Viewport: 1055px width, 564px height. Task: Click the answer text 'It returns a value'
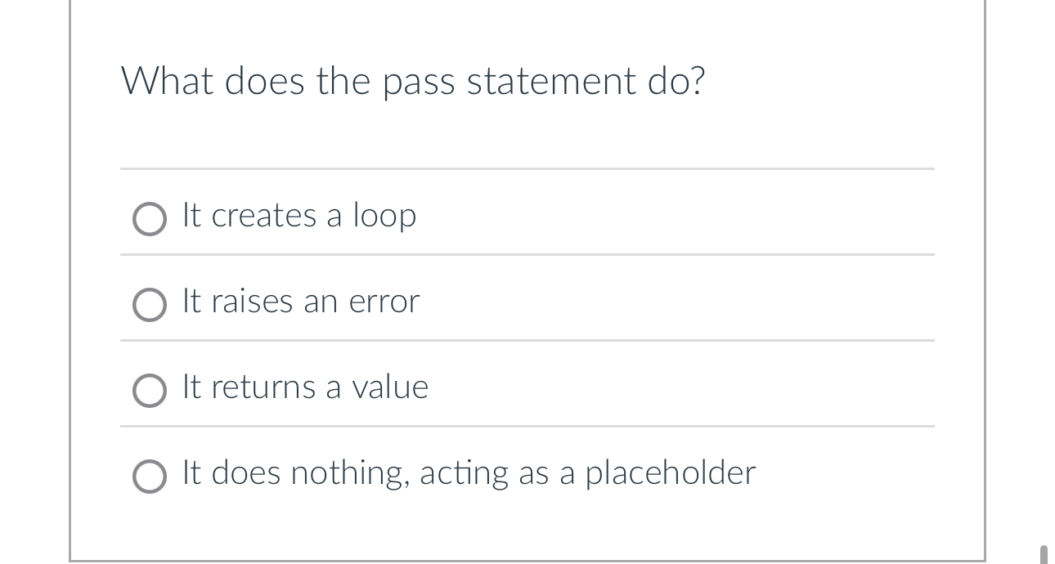pos(304,387)
